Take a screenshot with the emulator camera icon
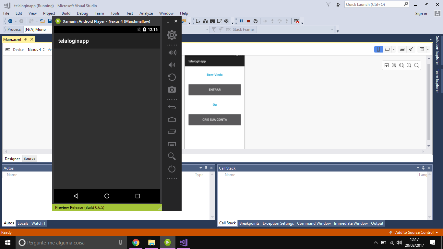This screenshot has width=443, height=249. click(172, 89)
